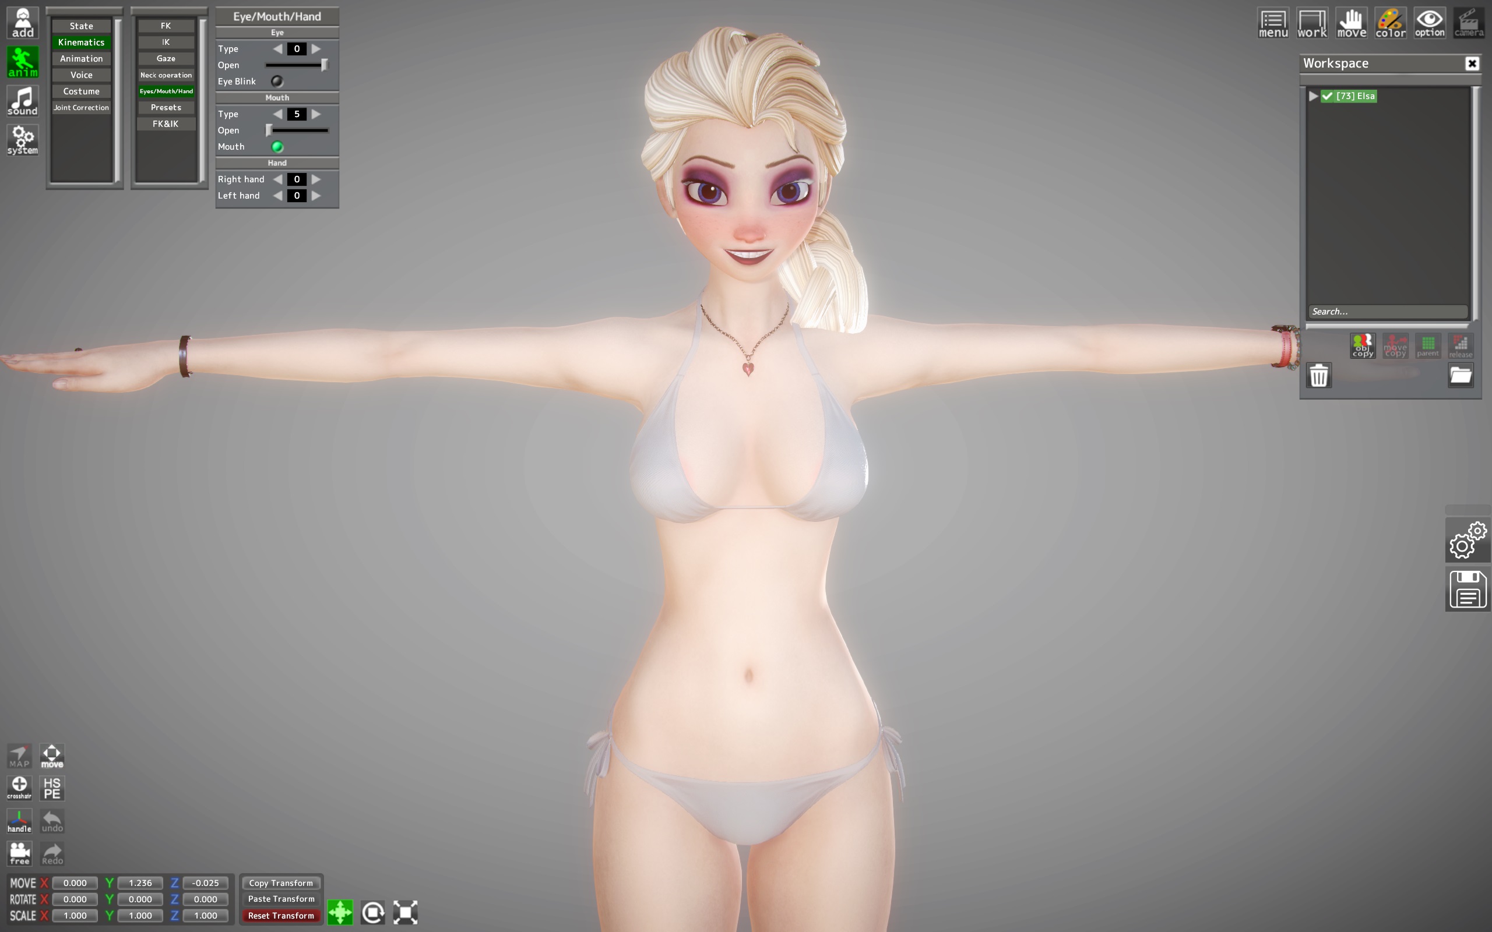Open the Voice menu item

pos(82,75)
